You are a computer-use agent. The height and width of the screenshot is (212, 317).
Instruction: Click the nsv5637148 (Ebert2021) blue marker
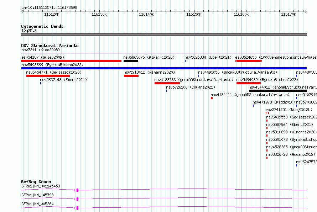click(41, 83)
